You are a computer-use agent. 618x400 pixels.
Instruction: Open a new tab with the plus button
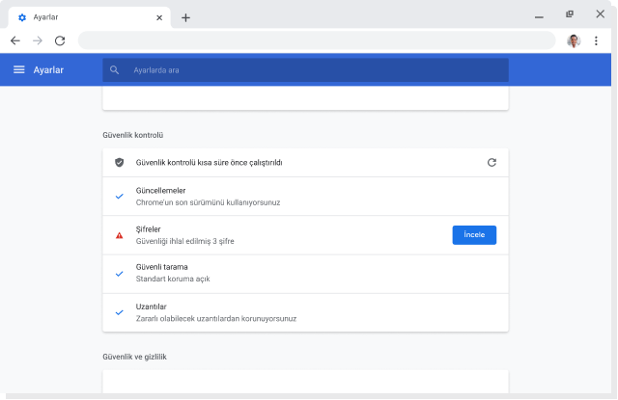(185, 17)
